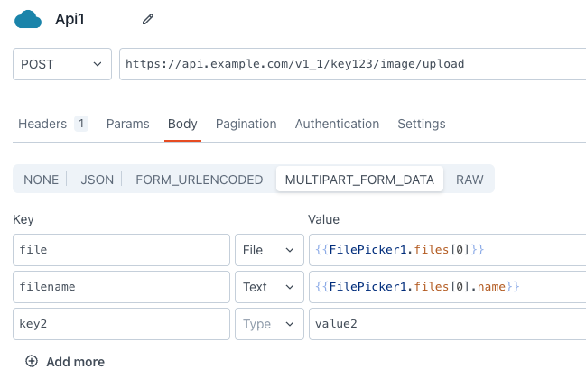The height and width of the screenshot is (379, 586).
Task: Click the filename key input field
Action: point(121,287)
